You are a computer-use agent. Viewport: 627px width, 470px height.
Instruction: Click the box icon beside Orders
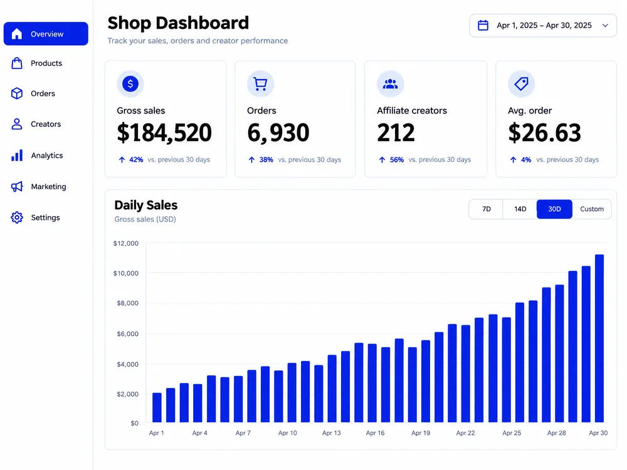(x=17, y=93)
